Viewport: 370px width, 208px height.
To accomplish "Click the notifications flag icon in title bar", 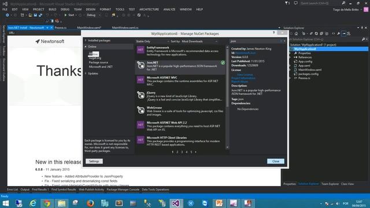I will [287, 3].
